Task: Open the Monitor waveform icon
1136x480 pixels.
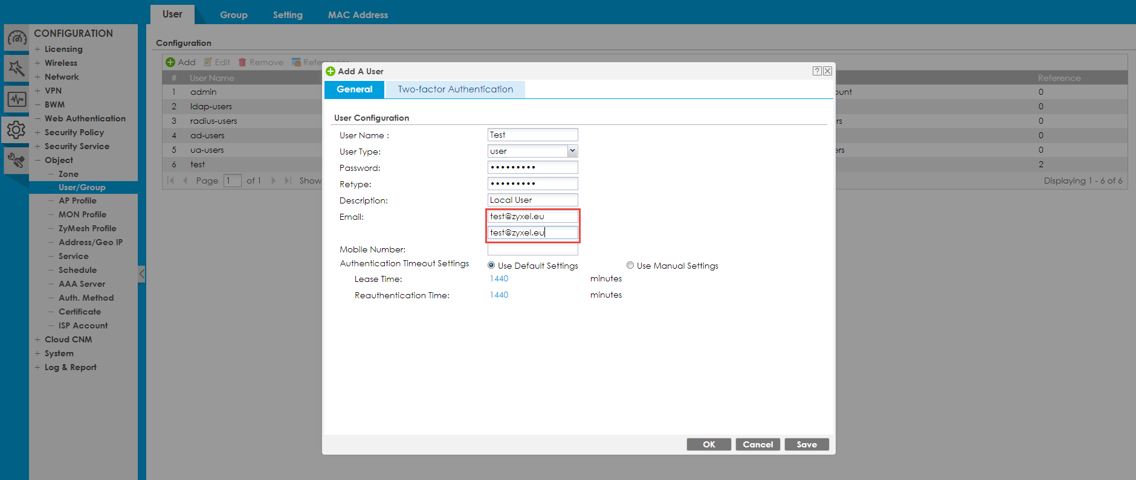Action: coord(16,99)
